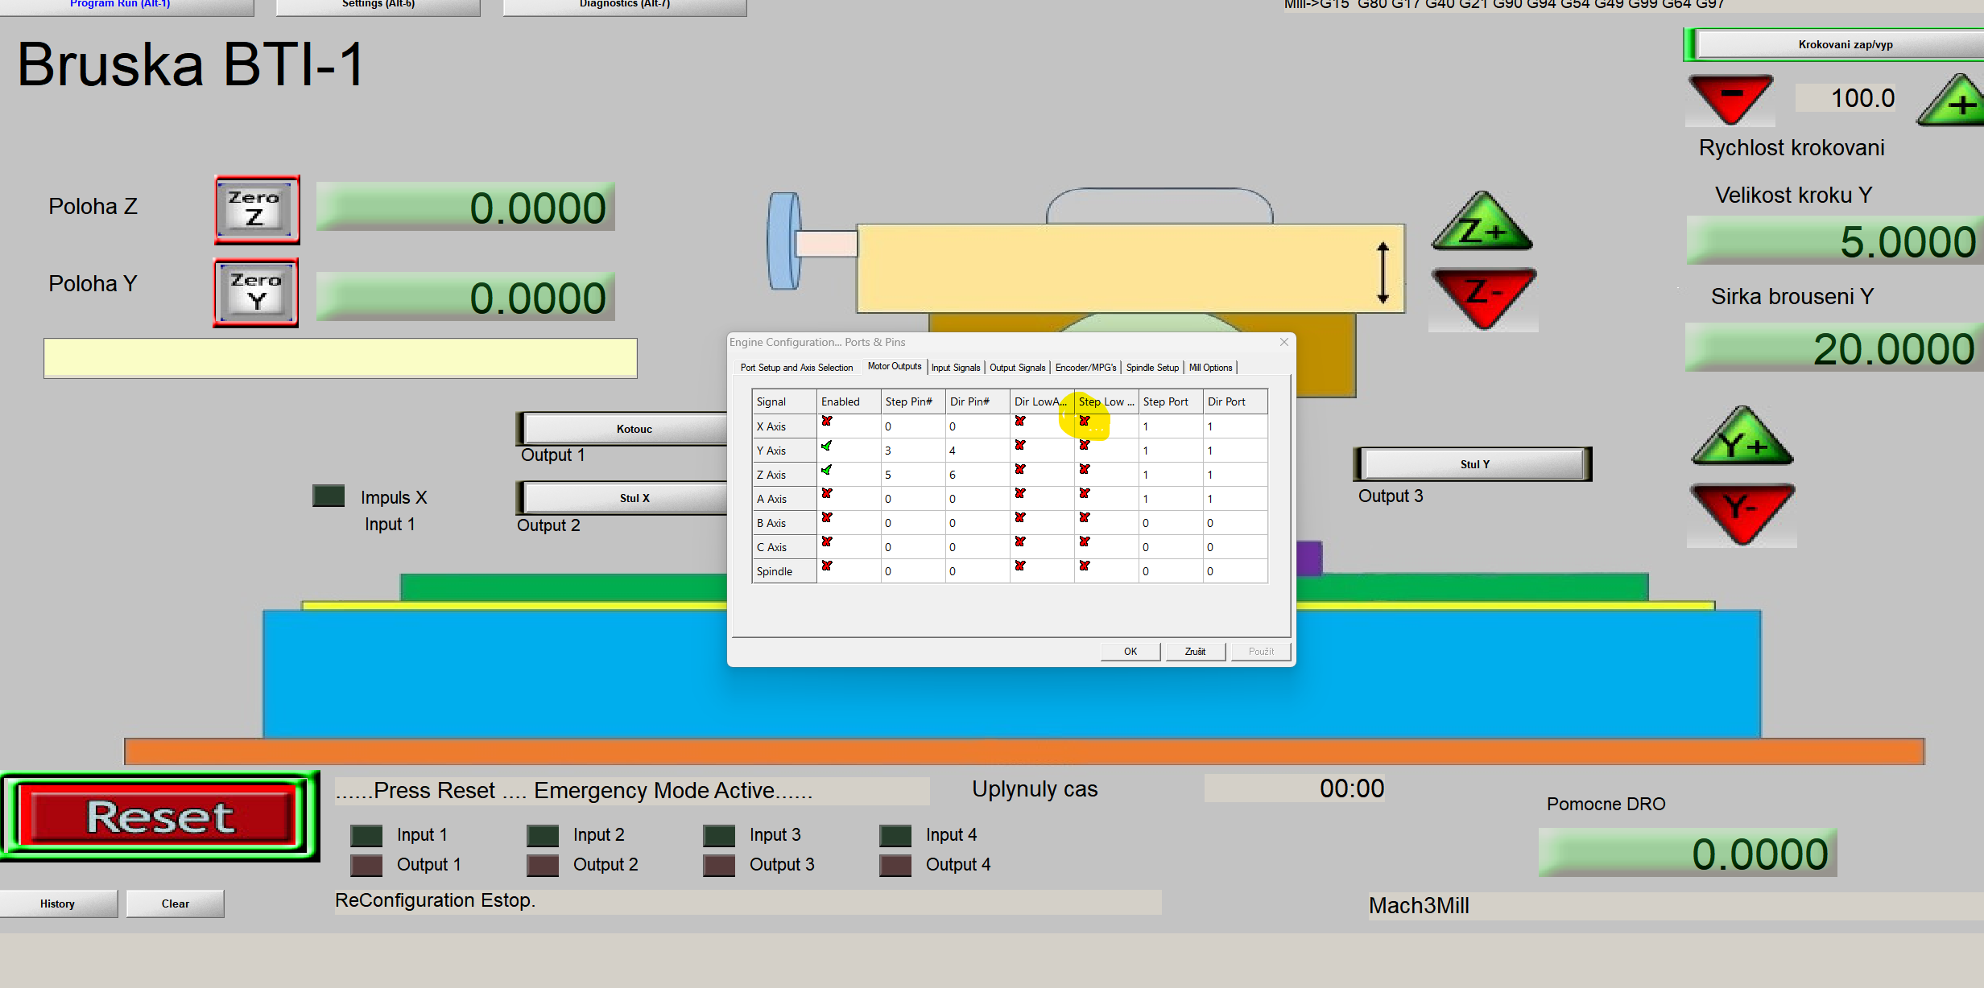Click the Zero Y button

point(256,292)
